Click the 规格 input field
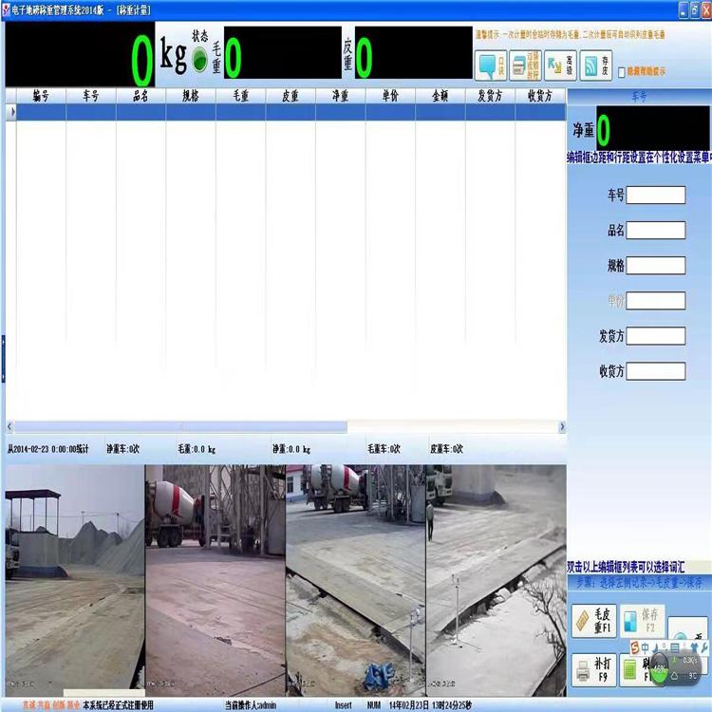 coord(655,265)
